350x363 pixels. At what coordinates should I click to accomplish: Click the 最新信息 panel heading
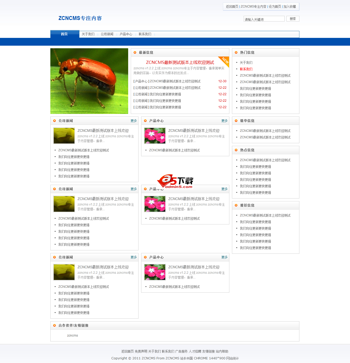coord(146,52)
